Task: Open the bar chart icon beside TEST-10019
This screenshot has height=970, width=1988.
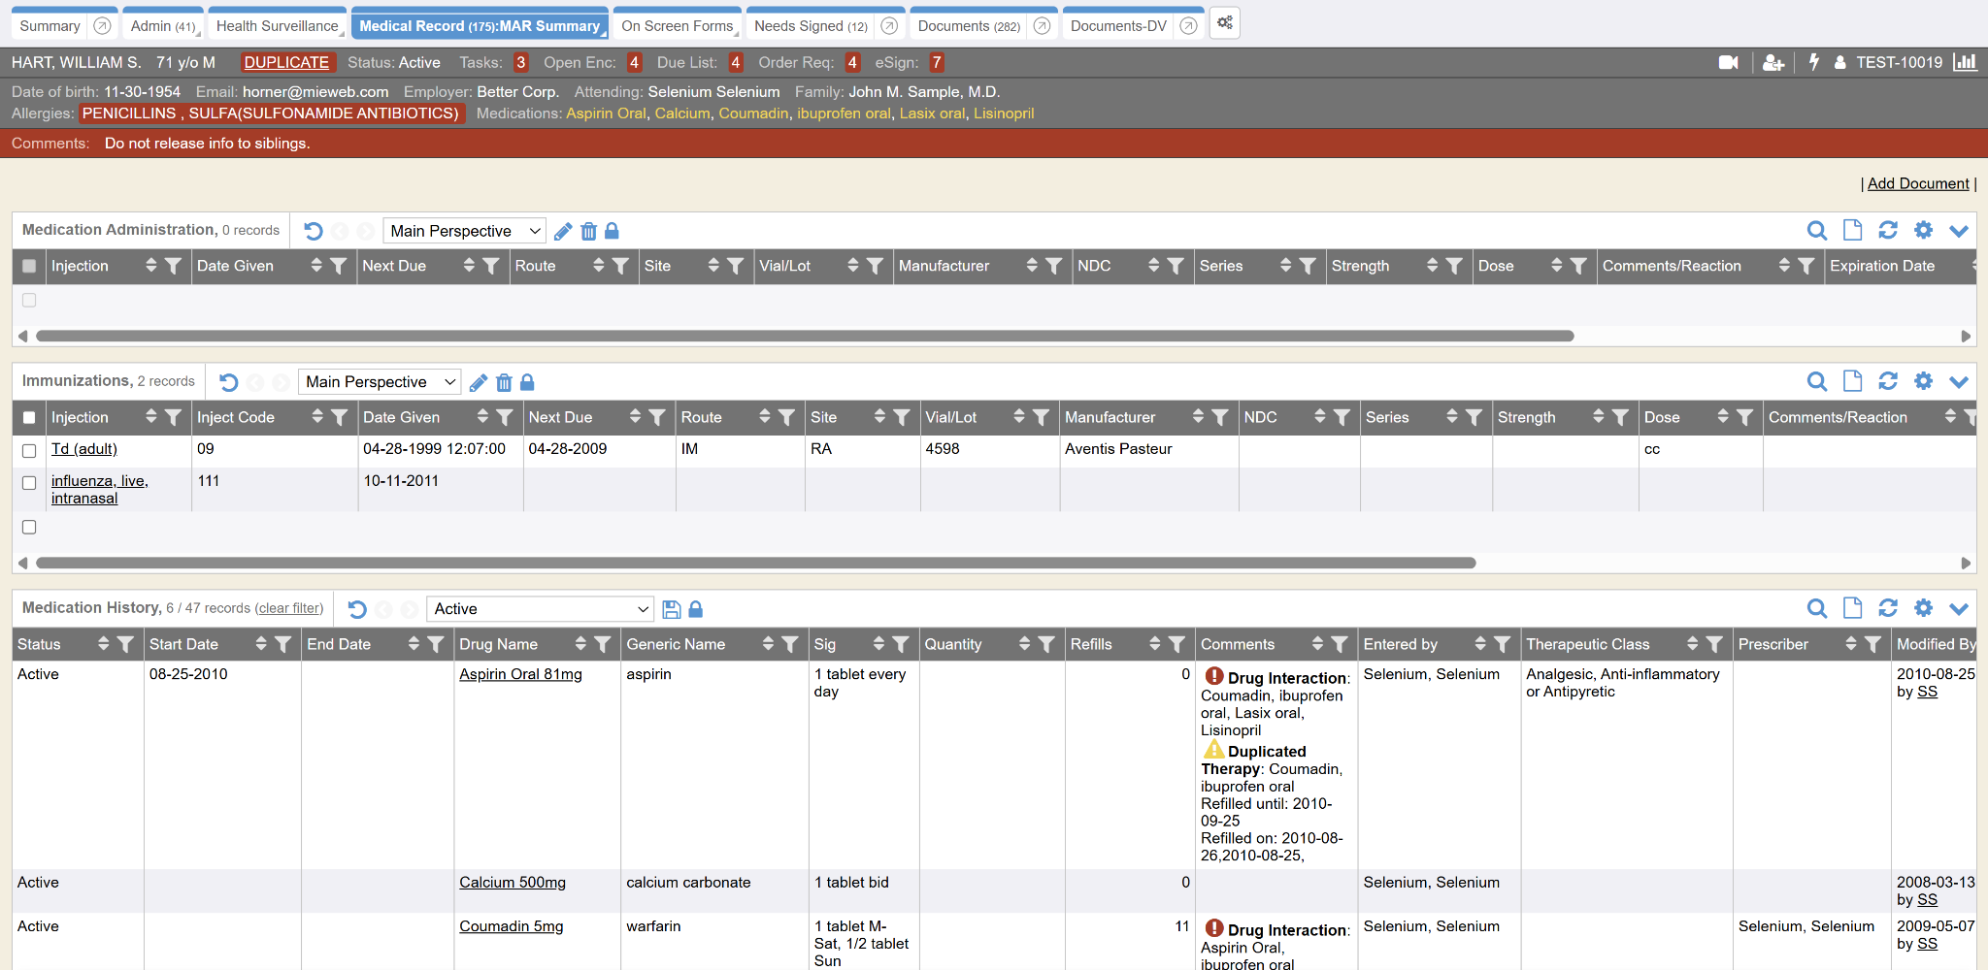Action: click(x=1965, y=63)
